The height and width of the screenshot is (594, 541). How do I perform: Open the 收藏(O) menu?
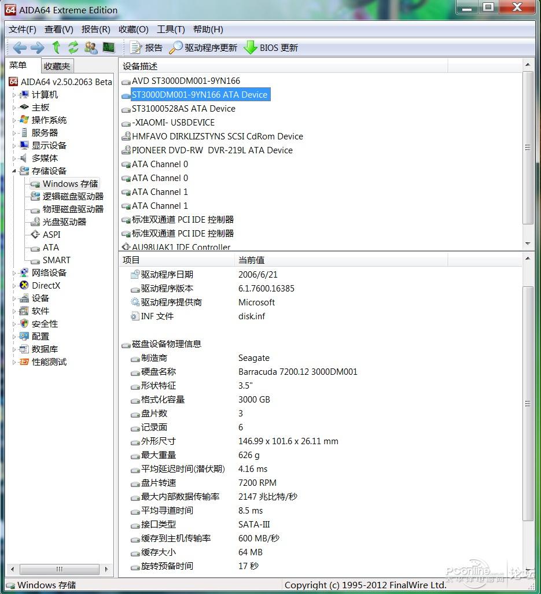[x=133, y=29]
